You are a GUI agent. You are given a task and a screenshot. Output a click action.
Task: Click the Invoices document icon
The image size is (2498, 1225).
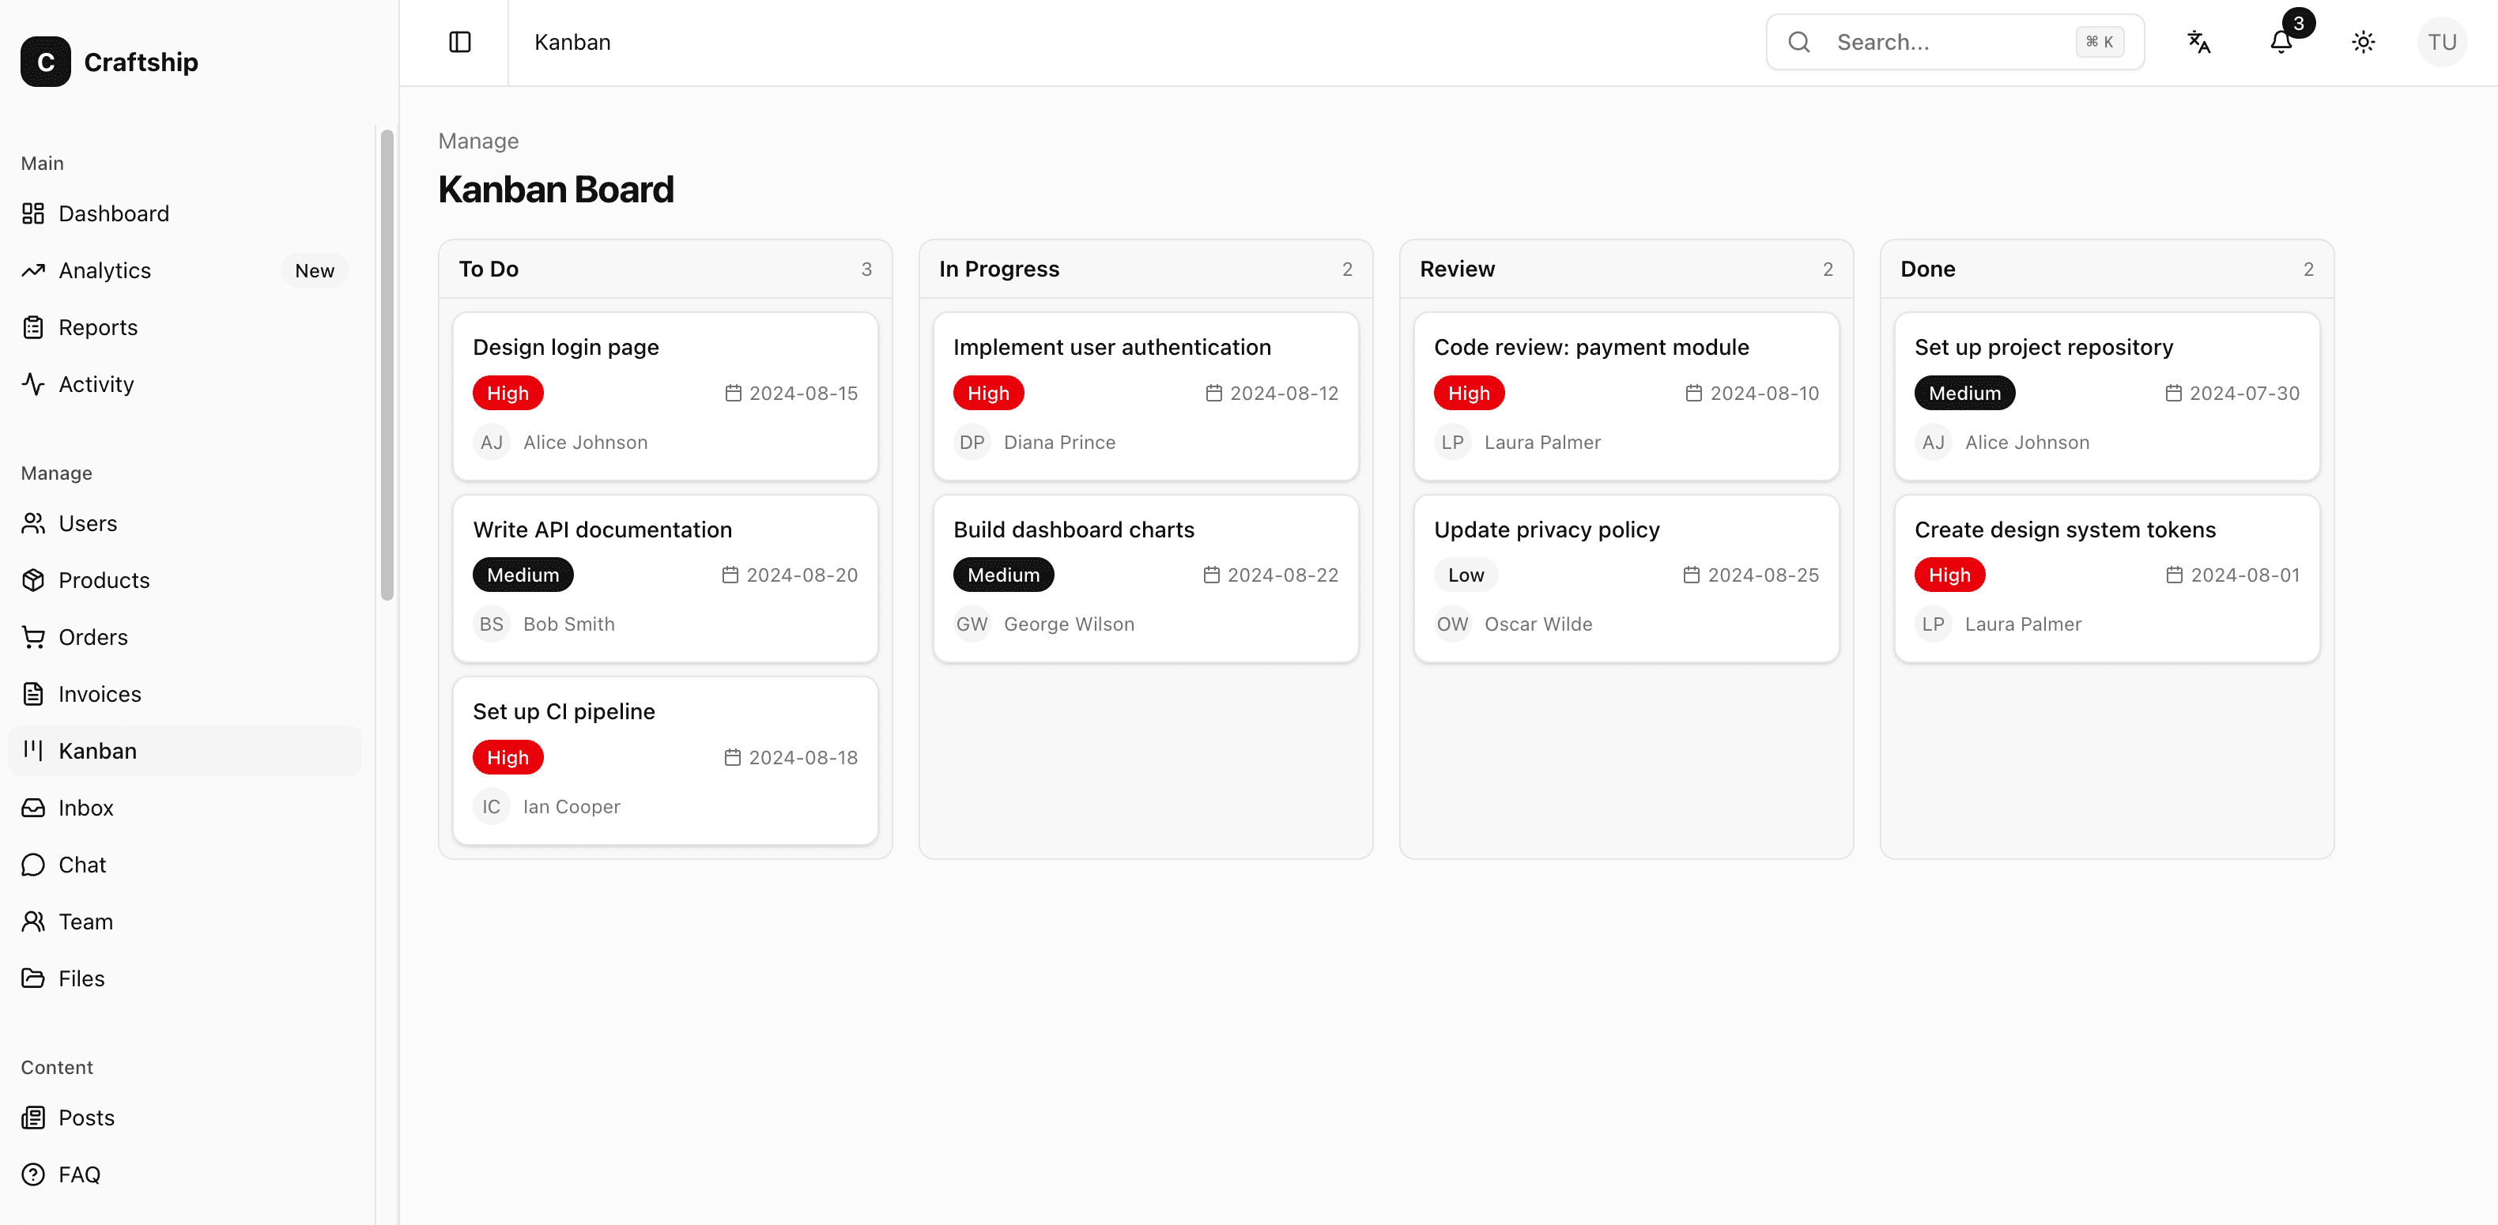pos(34,694)
